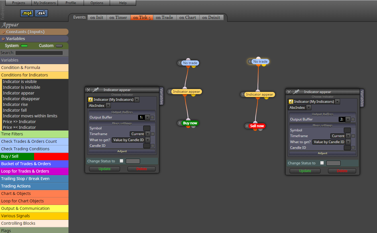Click Update in buffer 2 panel
The image size is (377, 233).
pos(305,171)
